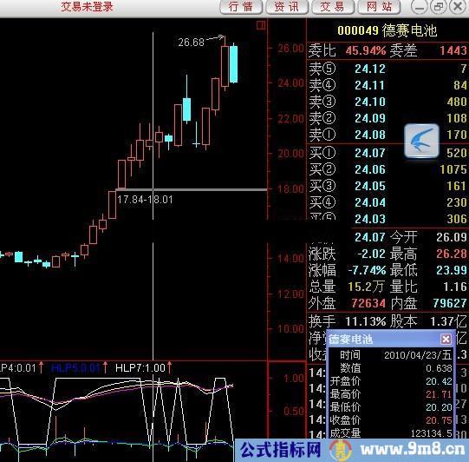Minimize the trading software window
This screenshot has width=469, height=462.
pyautogui.click(x=419, y=7)
